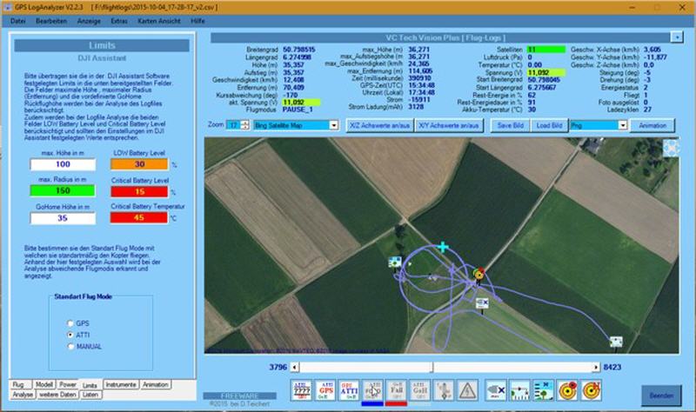Click the target icon with red flag
Image resolution: width=696 pixels, height=412 pixels.
pyautogui.click(x=567, y=391)
